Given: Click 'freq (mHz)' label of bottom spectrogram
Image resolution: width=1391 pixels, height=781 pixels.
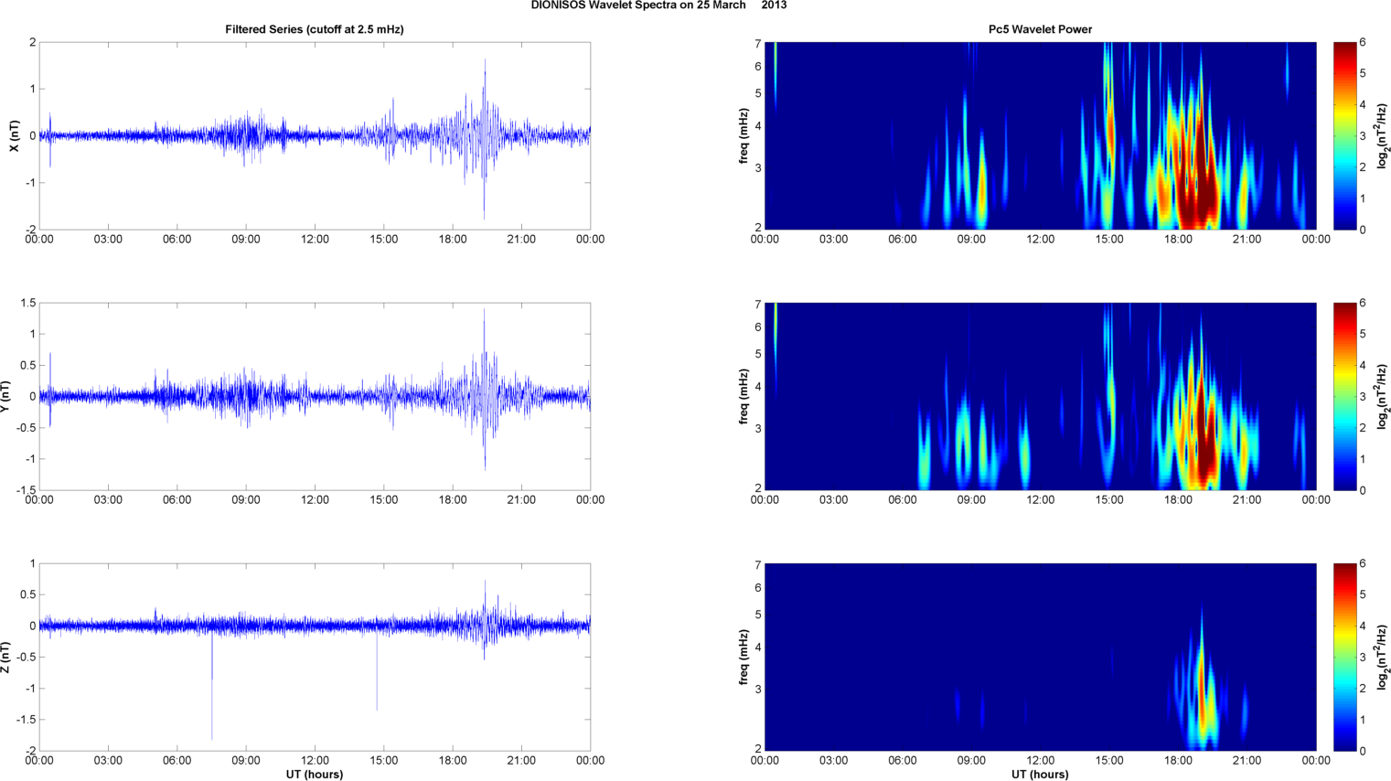Looking at the screenshot, I should (x=744, y=658).
